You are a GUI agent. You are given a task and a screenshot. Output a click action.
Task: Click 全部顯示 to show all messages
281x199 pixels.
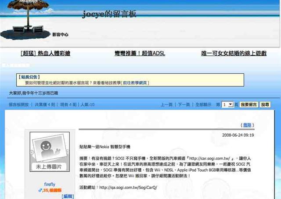[x=203, y=105]
